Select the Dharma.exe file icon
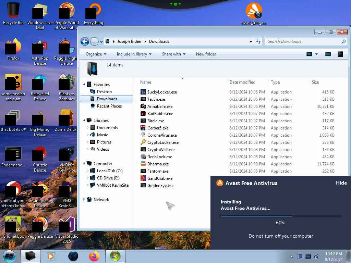This screenshot has height=263, width=351. pos(143,164)
